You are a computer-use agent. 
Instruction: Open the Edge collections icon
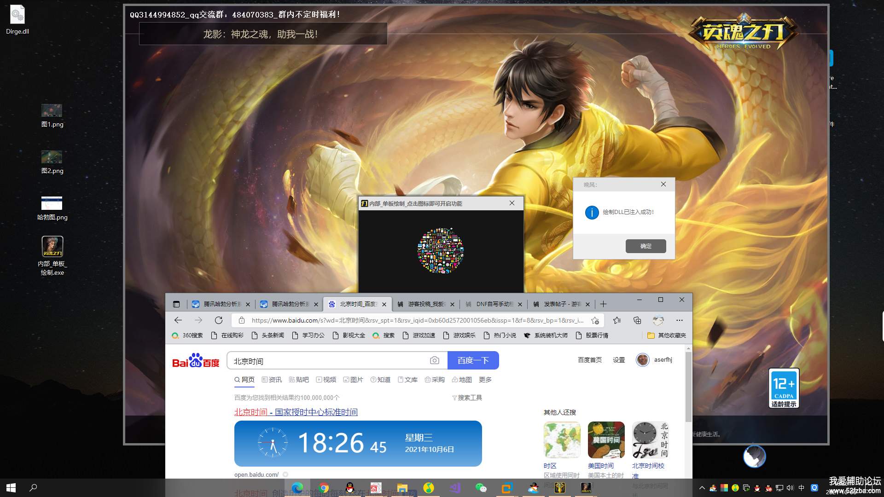coord(637,320)
